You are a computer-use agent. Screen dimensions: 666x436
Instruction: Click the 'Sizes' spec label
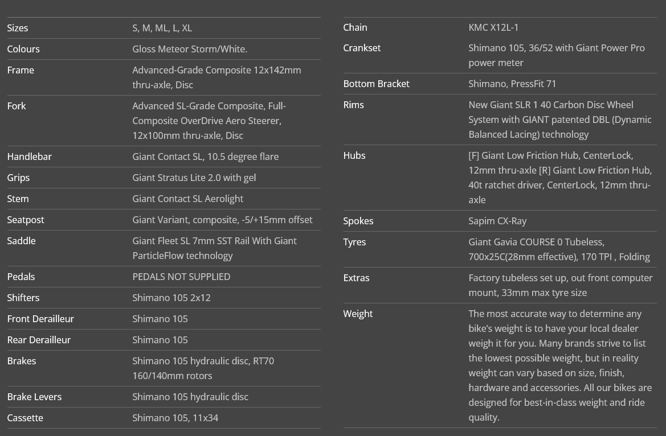click(18, 28)
